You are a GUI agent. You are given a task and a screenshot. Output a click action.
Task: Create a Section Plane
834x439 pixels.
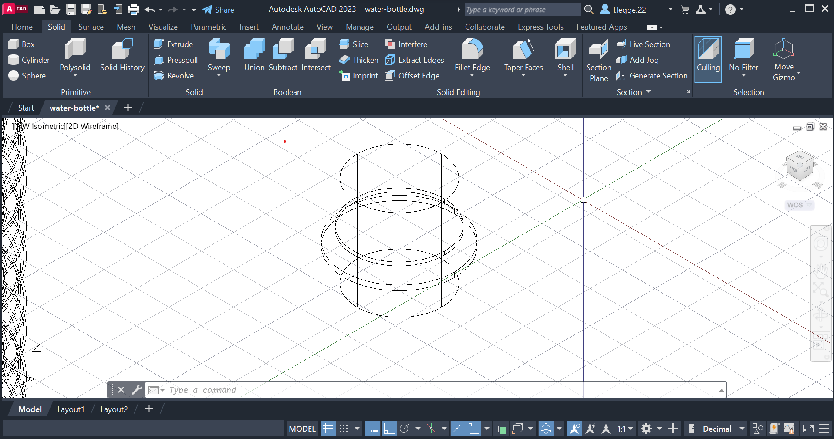(x=598, y=60)
